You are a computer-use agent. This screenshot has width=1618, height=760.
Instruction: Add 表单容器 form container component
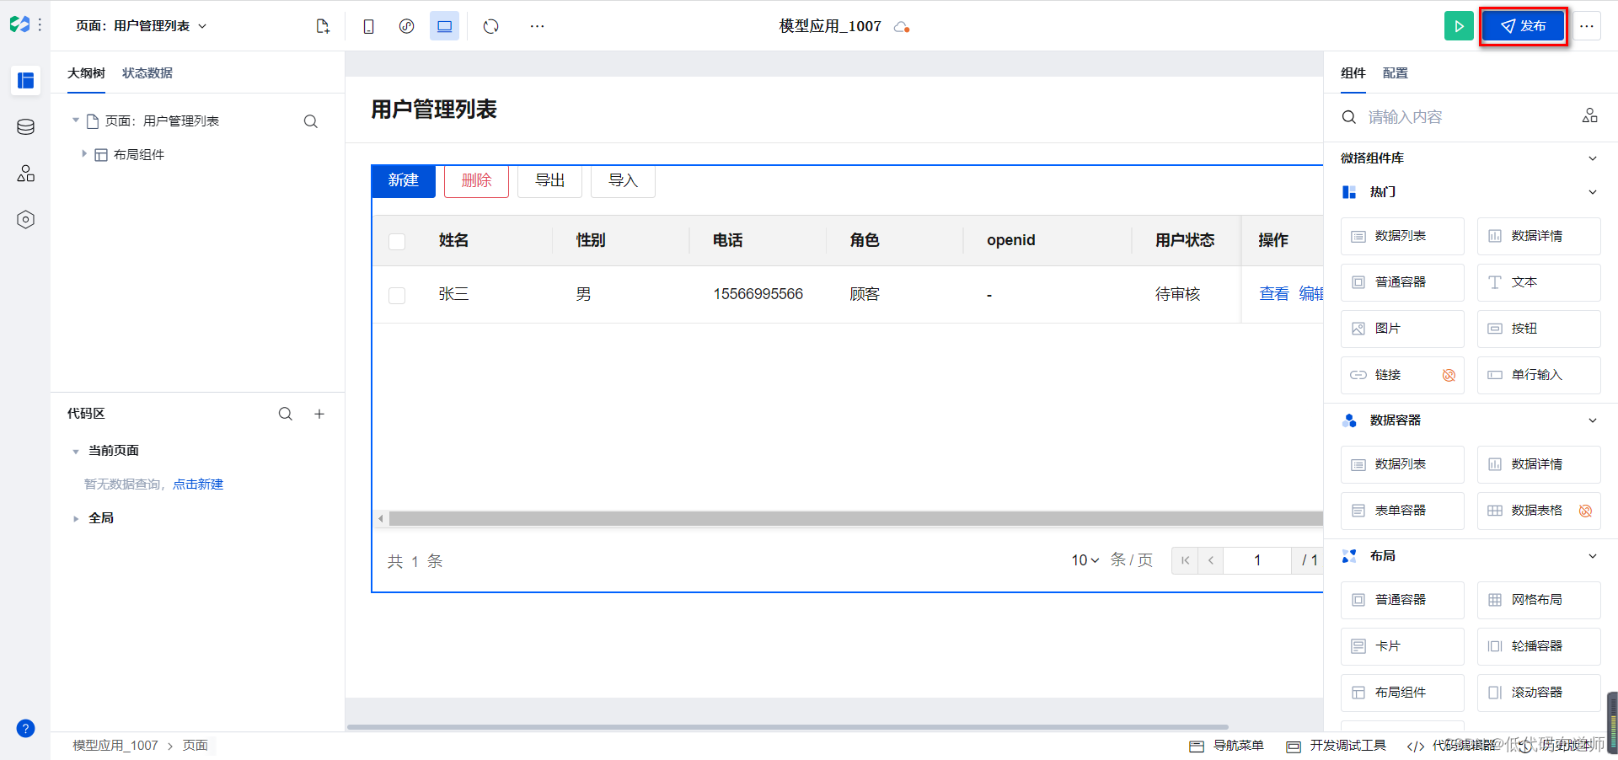point(1402,511)
